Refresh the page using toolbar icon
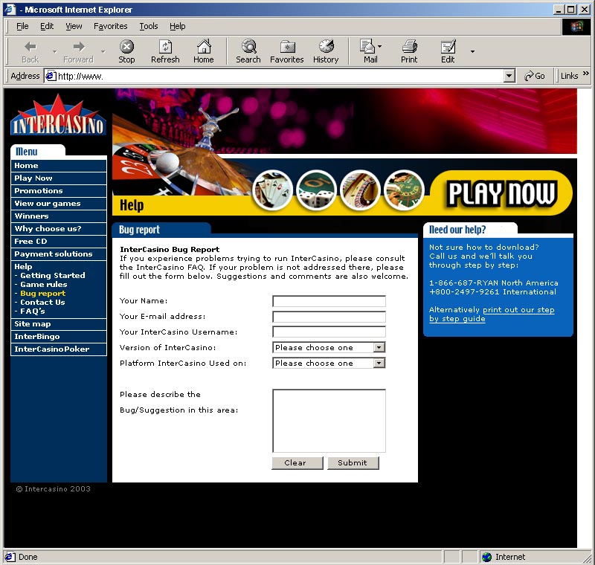 [165, 47]
